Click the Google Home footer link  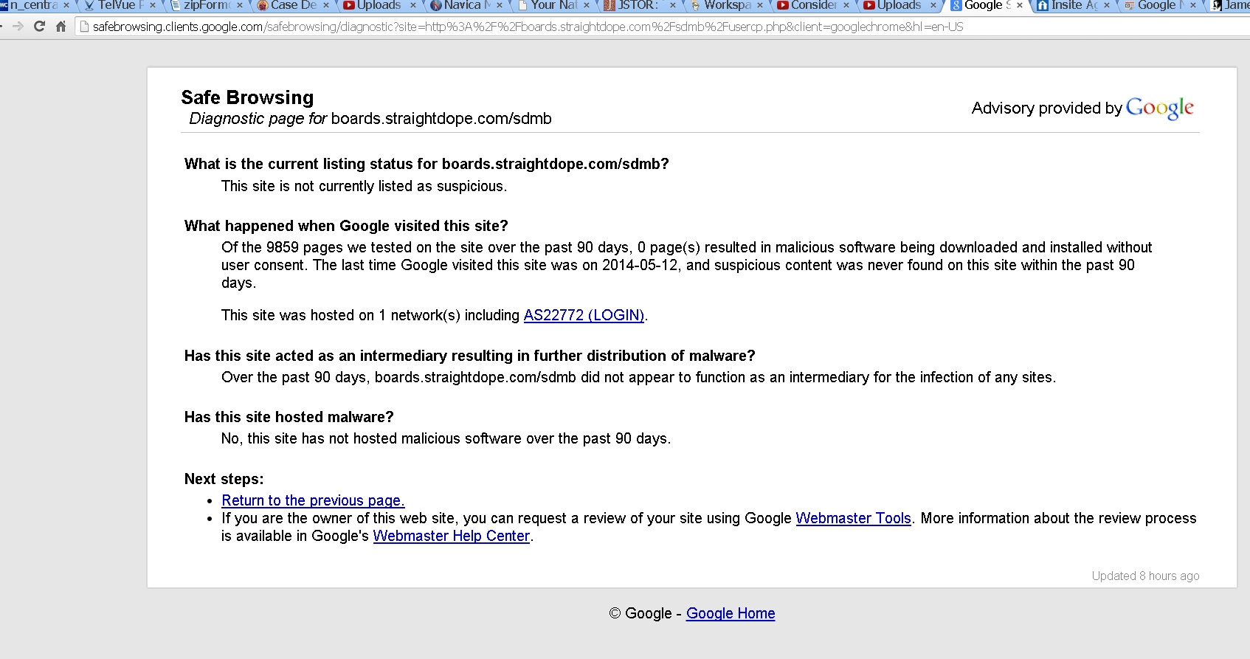click(x=730, y=613)
